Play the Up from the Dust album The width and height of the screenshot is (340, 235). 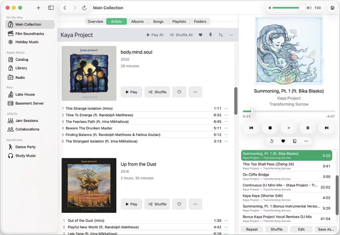click(x=131, y=204)
